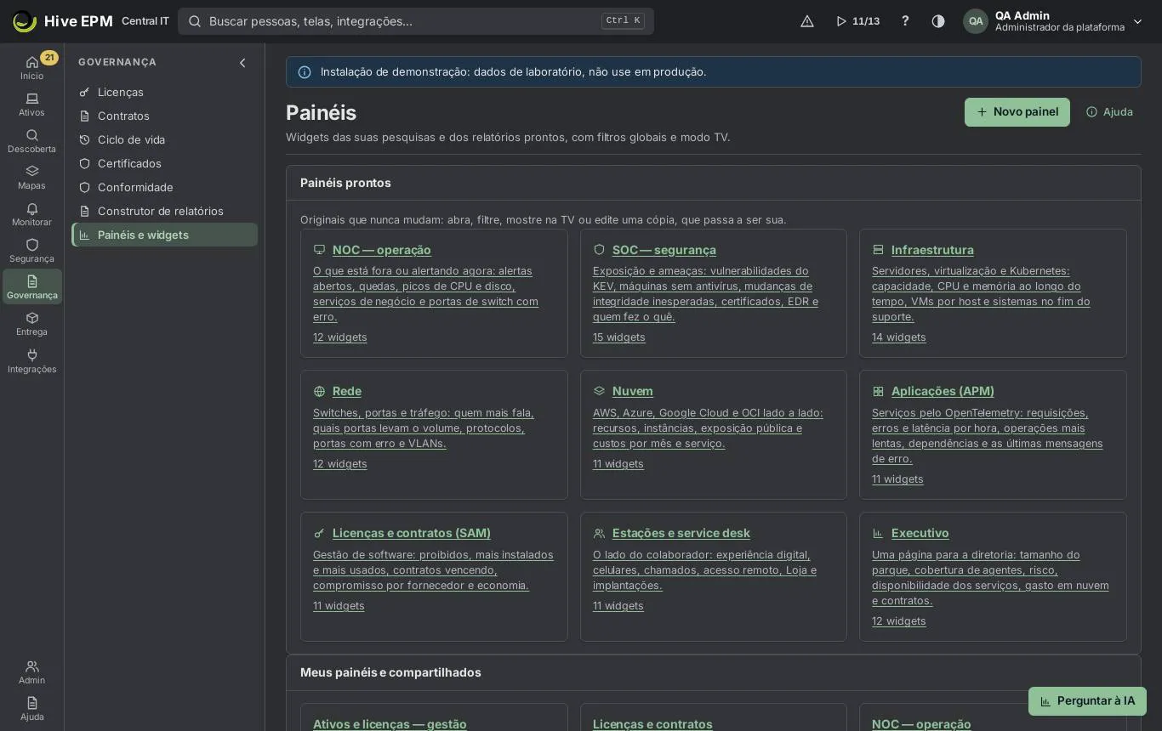The height and width of the screenshot is (731, 1162).
Task: Open the Início section in the rail
Action: pyautogui.click(x=32, y=67)
